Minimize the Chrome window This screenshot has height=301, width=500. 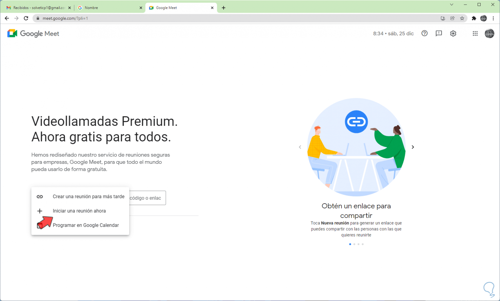point(465,5)
